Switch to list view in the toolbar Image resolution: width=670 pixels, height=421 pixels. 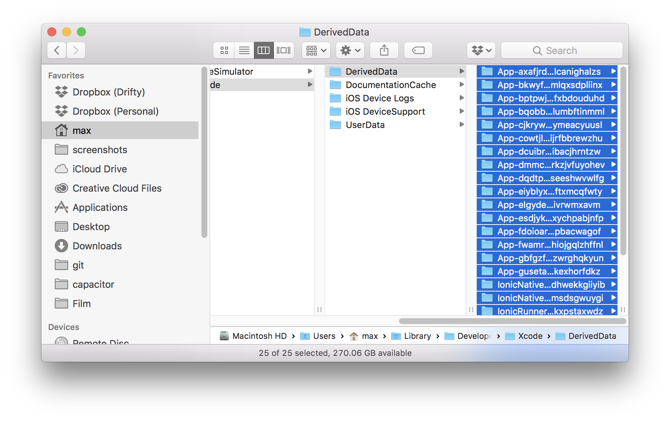(x=244, y=50)
